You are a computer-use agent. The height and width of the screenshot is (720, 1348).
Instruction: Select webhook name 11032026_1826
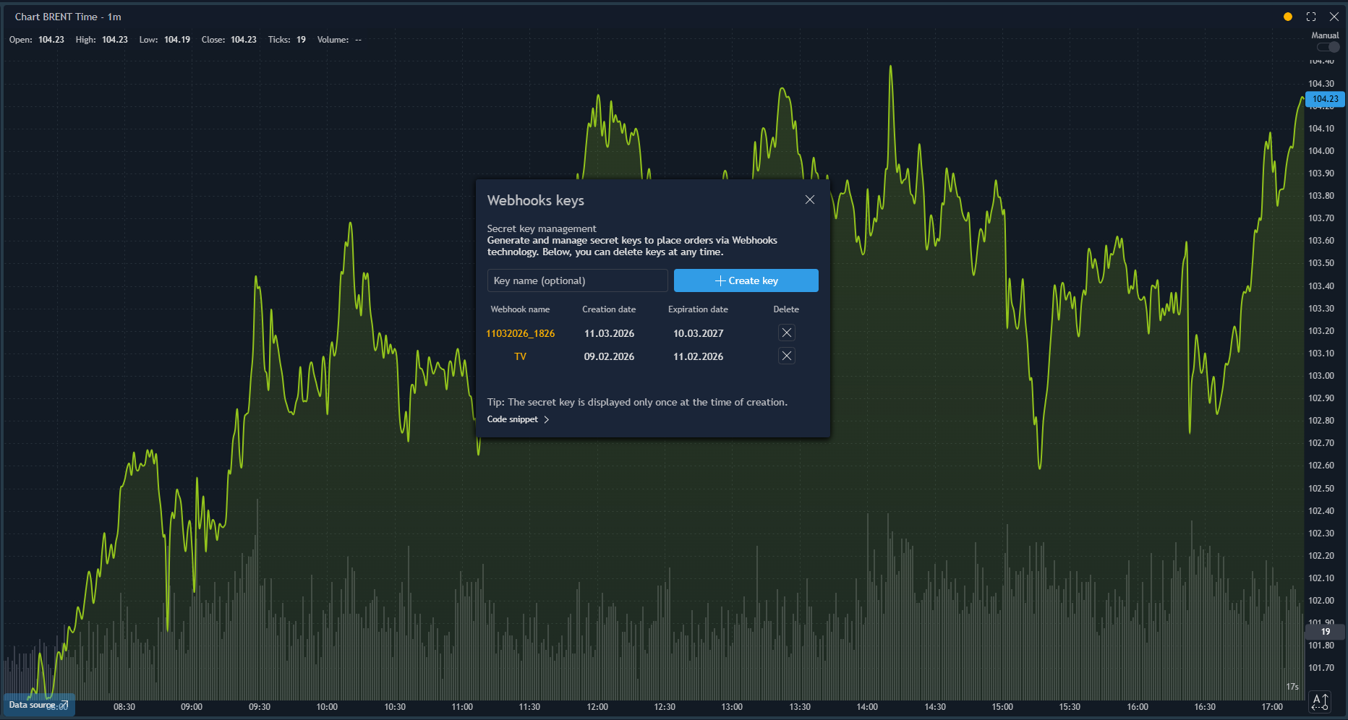521,333
